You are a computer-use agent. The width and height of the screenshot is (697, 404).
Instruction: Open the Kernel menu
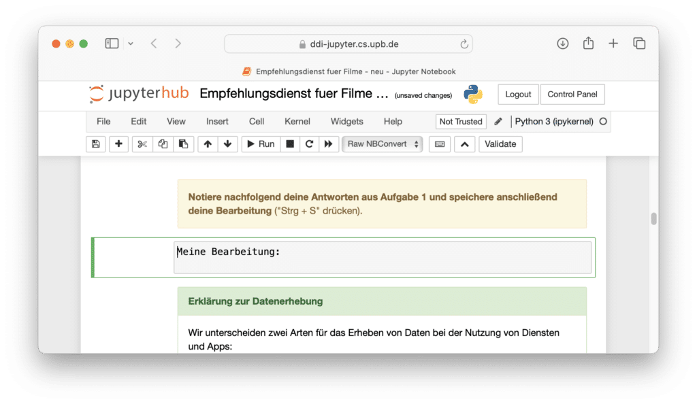click(x=297, y=121)
